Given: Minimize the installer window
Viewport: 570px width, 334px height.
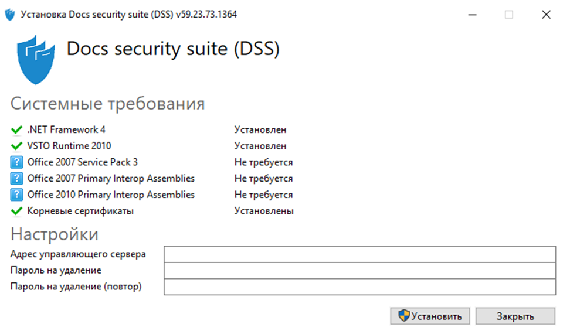Looking at the screenshot, I should 471,15.
